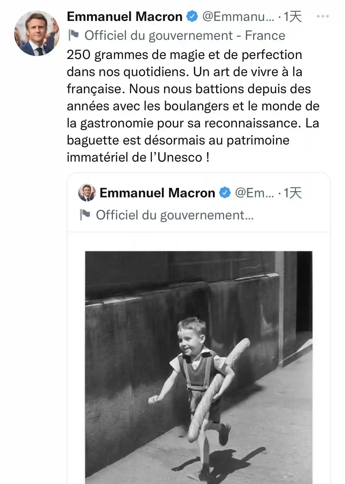Click the blue verified badge in the main tweet
This screenshot has width=345, height=484.
(x=192, y=17)
